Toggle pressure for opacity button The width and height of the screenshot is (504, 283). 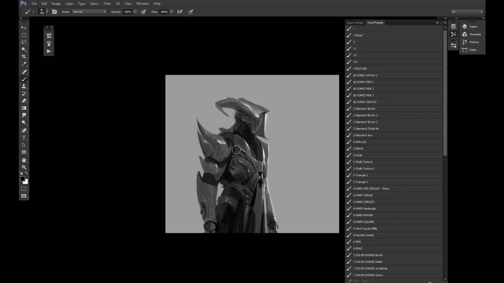point(143,12)
